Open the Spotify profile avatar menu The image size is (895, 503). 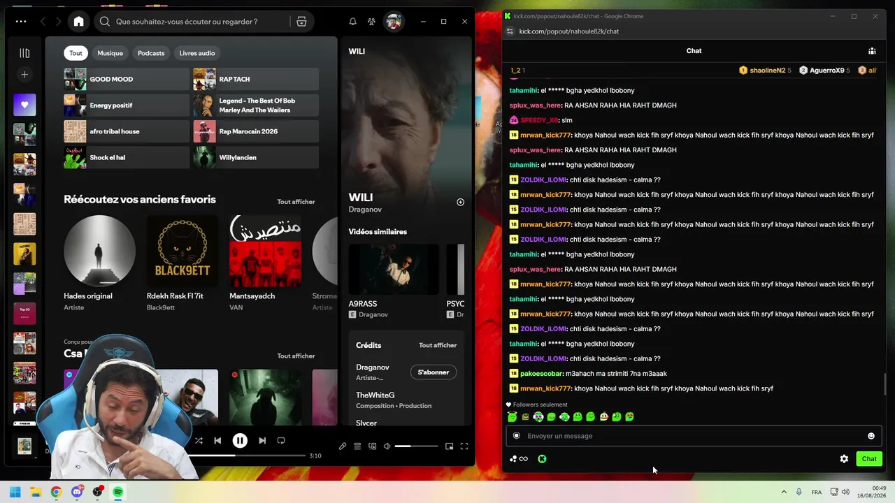click(x=394, y=22)
